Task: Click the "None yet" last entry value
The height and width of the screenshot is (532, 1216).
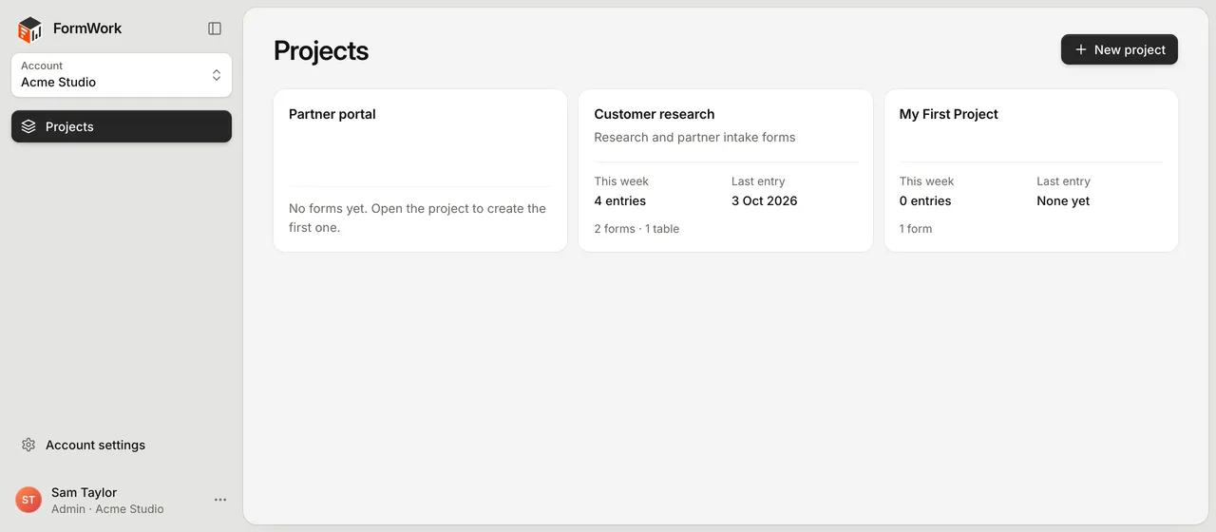Action: (x=1063, y=200)
